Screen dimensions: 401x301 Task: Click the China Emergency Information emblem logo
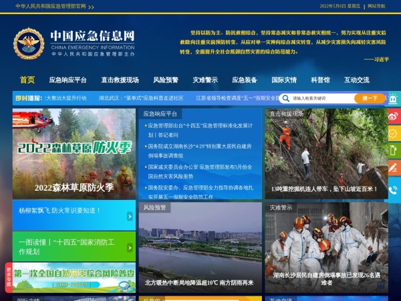pyautogui.click(x=29, y=43)
